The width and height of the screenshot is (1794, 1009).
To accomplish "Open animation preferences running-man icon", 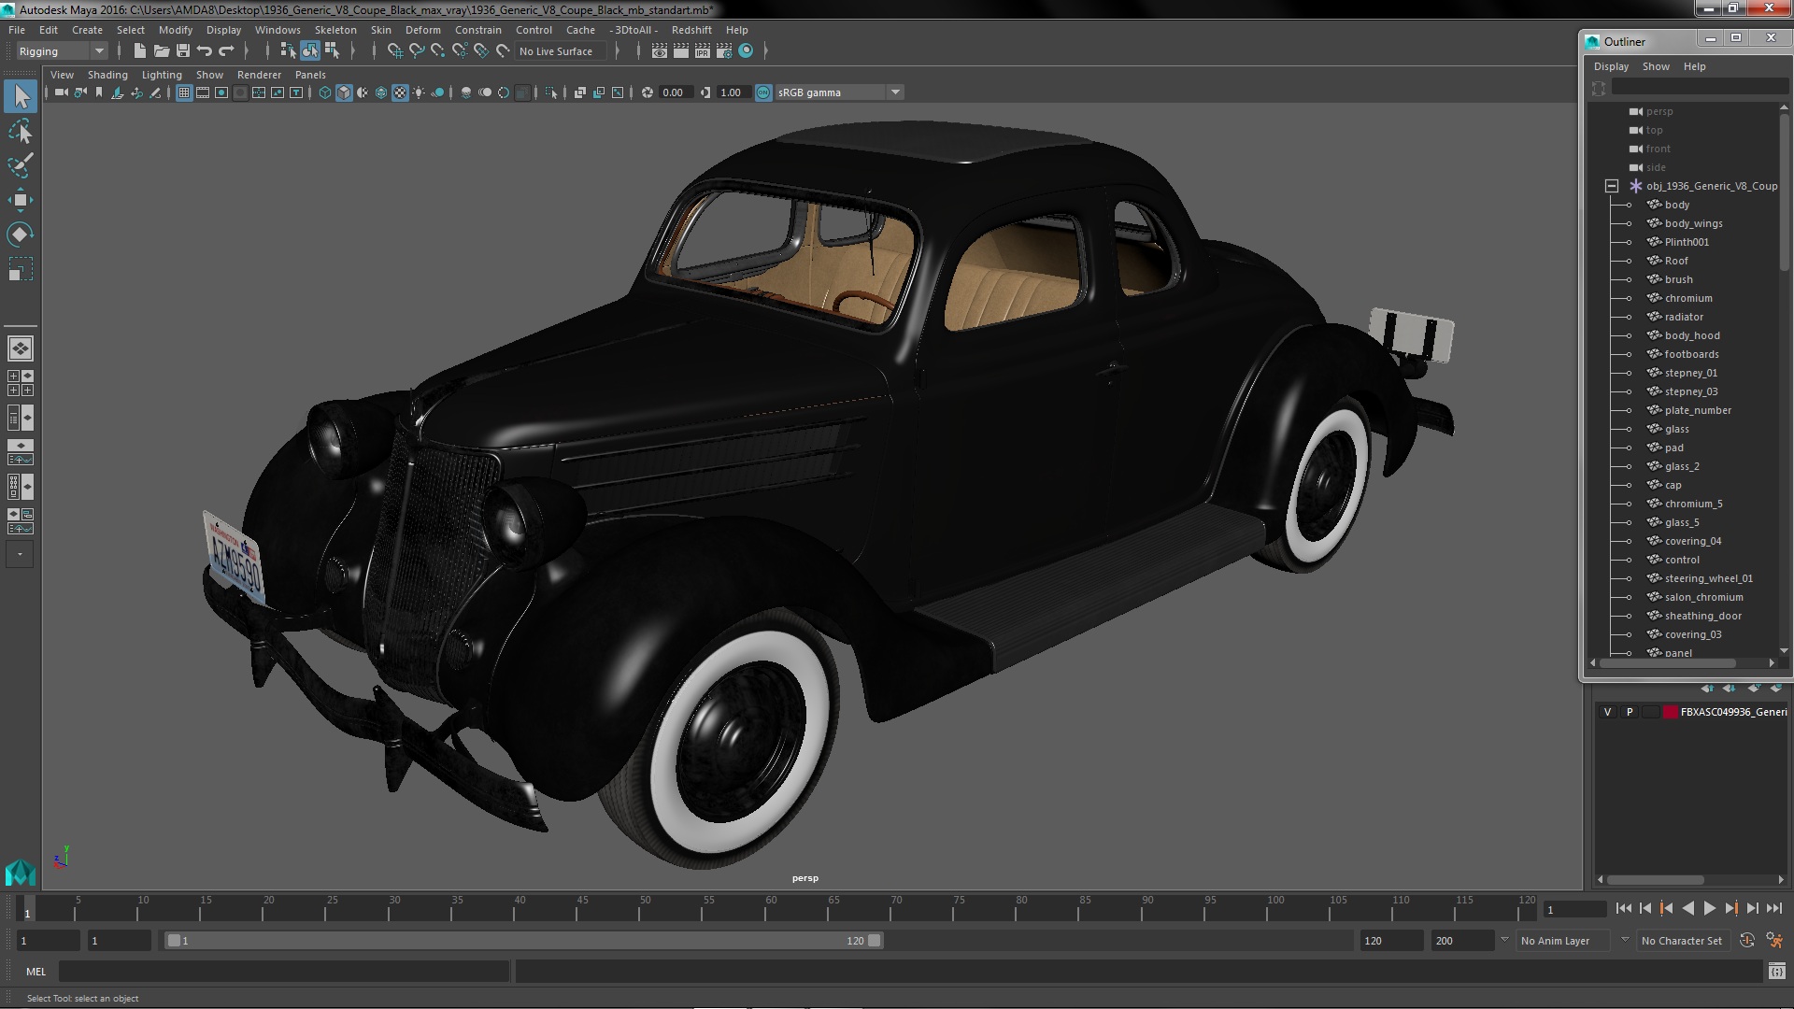I will click(x=1774, y=941).
